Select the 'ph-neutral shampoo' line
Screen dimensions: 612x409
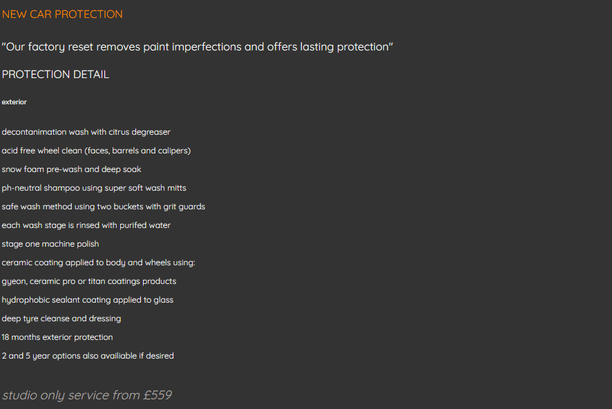(x=94, y=188)
